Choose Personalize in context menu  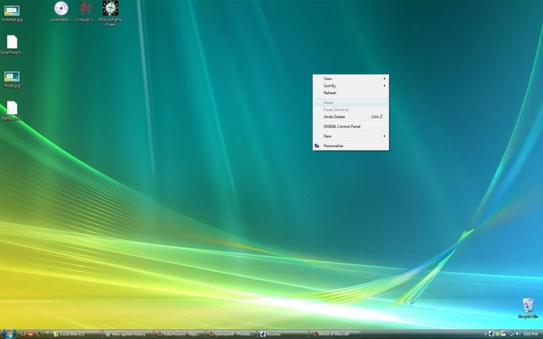(x=351, y=146)
